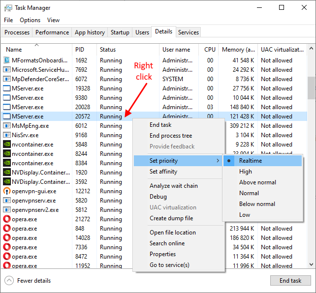
Task: Click icon of selected MServer.exe PID 20572
Action: click(7, 117)
